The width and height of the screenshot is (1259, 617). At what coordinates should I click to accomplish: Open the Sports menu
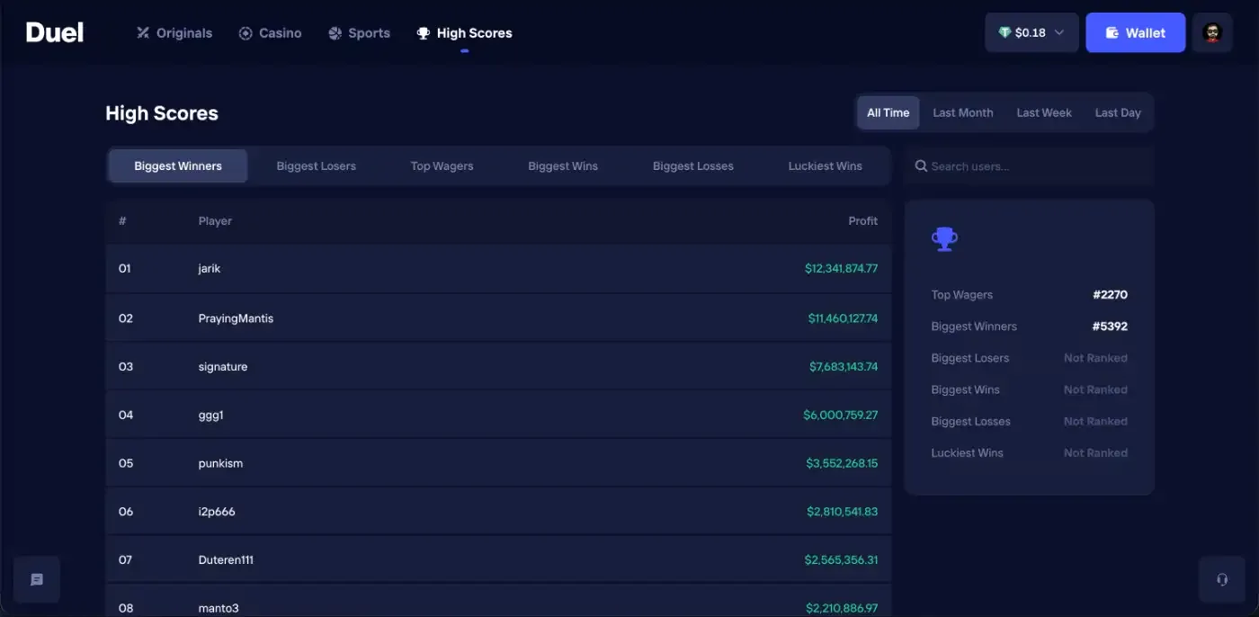(x=359, y=33)
